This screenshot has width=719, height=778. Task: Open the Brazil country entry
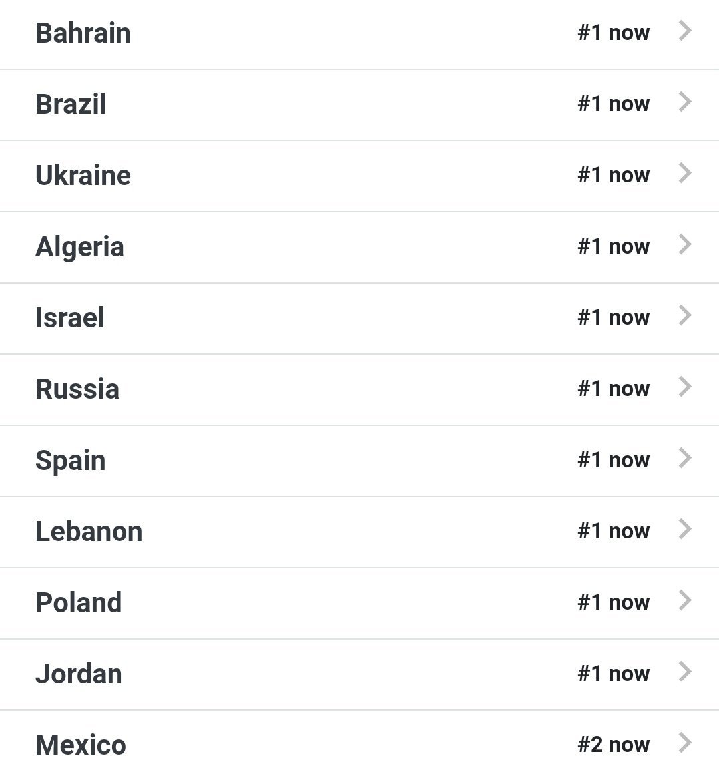pyautogui.click(x=71, y=104)
